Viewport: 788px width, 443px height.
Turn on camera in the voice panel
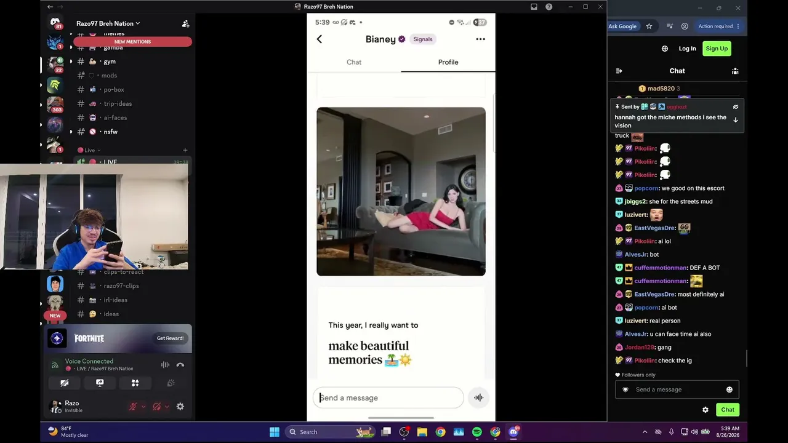point(65,383)
